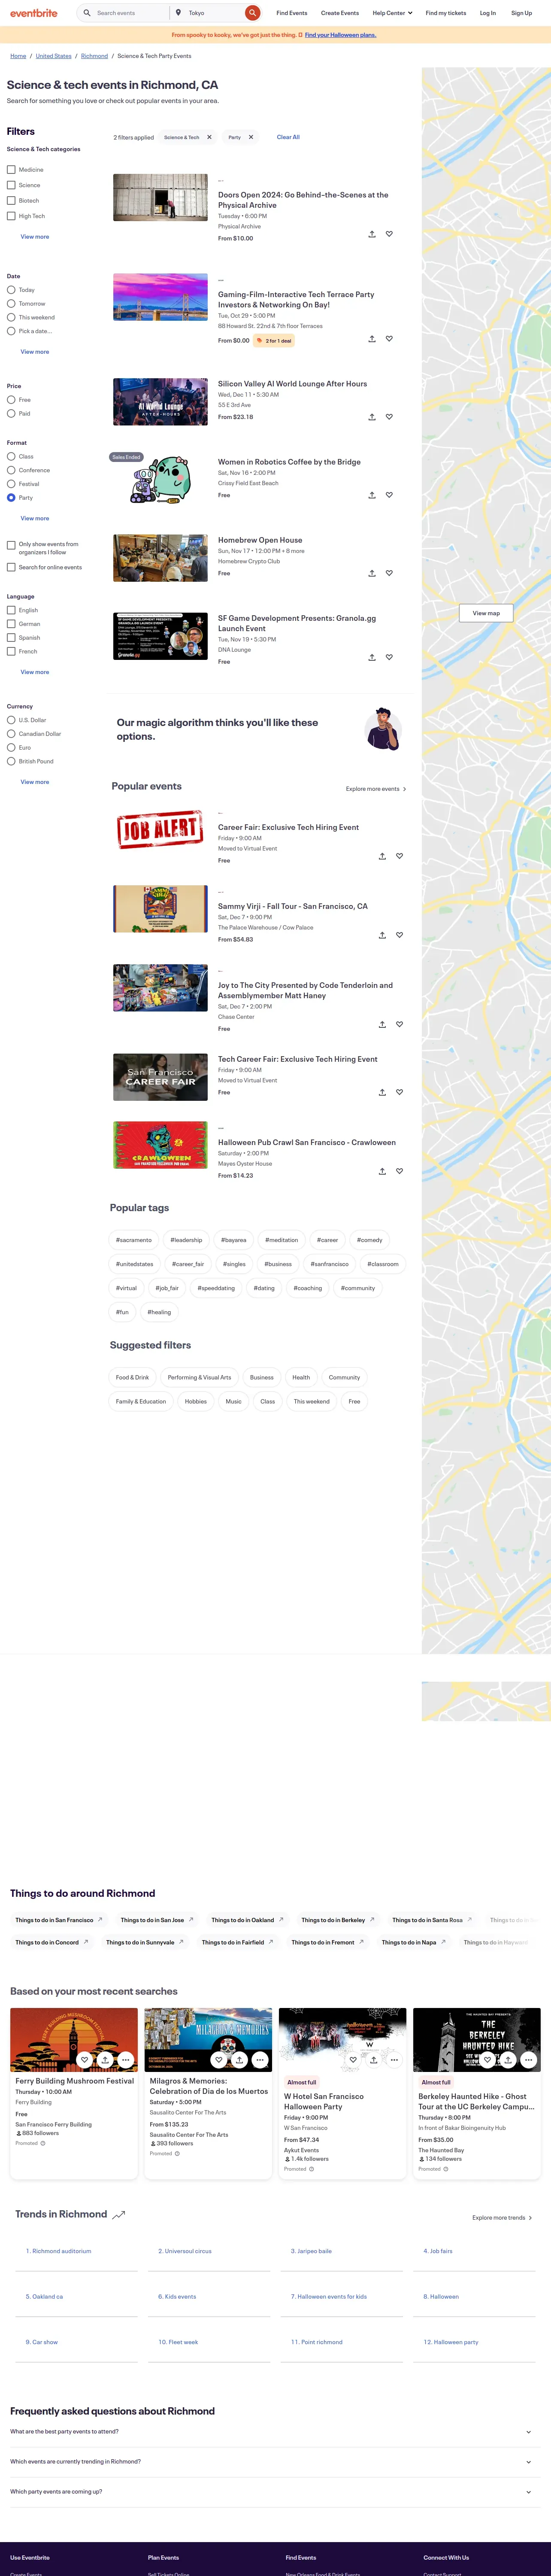Save the Gaming-Film-Interactive Tech Terrace Party
The width and height of the screenshot is (551, 2576).
pos(389,339)
